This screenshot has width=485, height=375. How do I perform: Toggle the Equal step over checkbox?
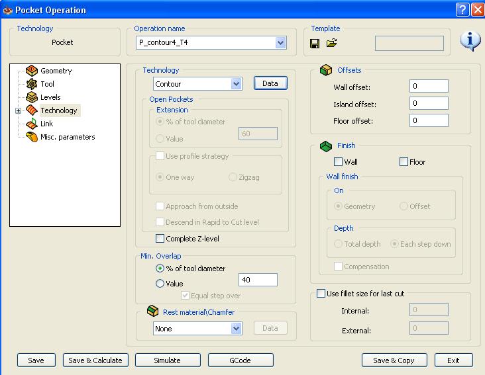coord(185,296)
